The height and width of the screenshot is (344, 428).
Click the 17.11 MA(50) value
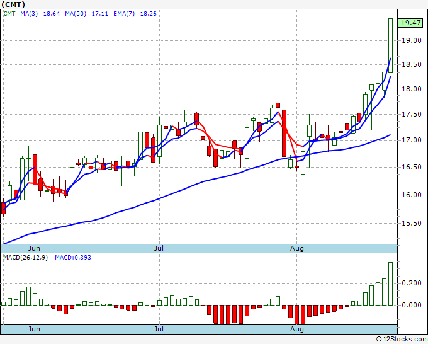pos(100,14)
